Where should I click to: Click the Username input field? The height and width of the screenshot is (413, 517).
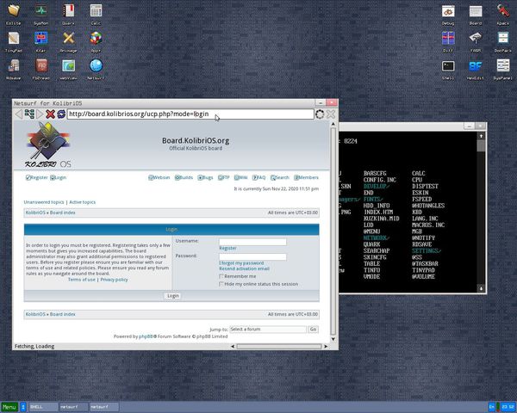pos(252,242)
